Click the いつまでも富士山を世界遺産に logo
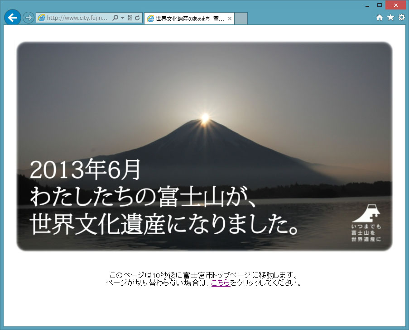The image size is (409, 330). [366, 223]
